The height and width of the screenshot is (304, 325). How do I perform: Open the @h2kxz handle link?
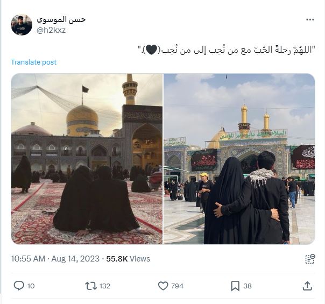coord(51,30)
